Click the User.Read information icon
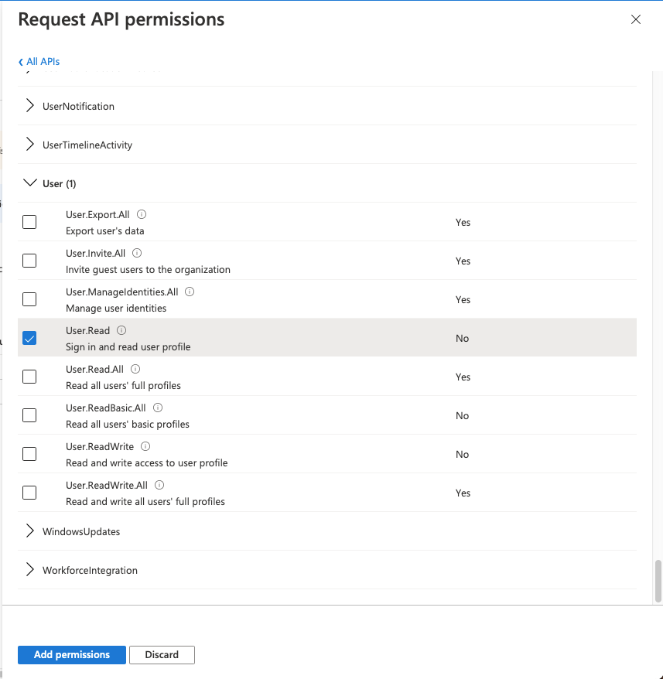The width and height of the screenshot is (663, 679). tap(122, 330)
